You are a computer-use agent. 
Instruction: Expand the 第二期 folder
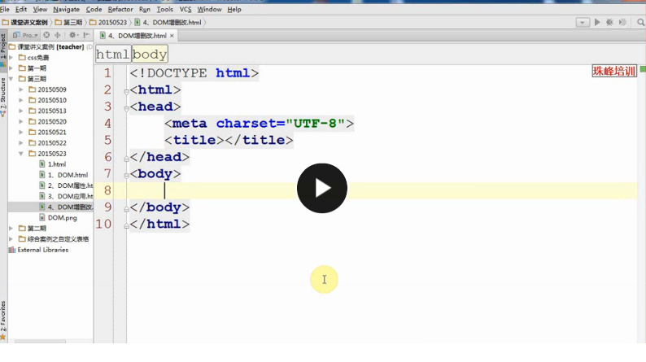point(11,228)
